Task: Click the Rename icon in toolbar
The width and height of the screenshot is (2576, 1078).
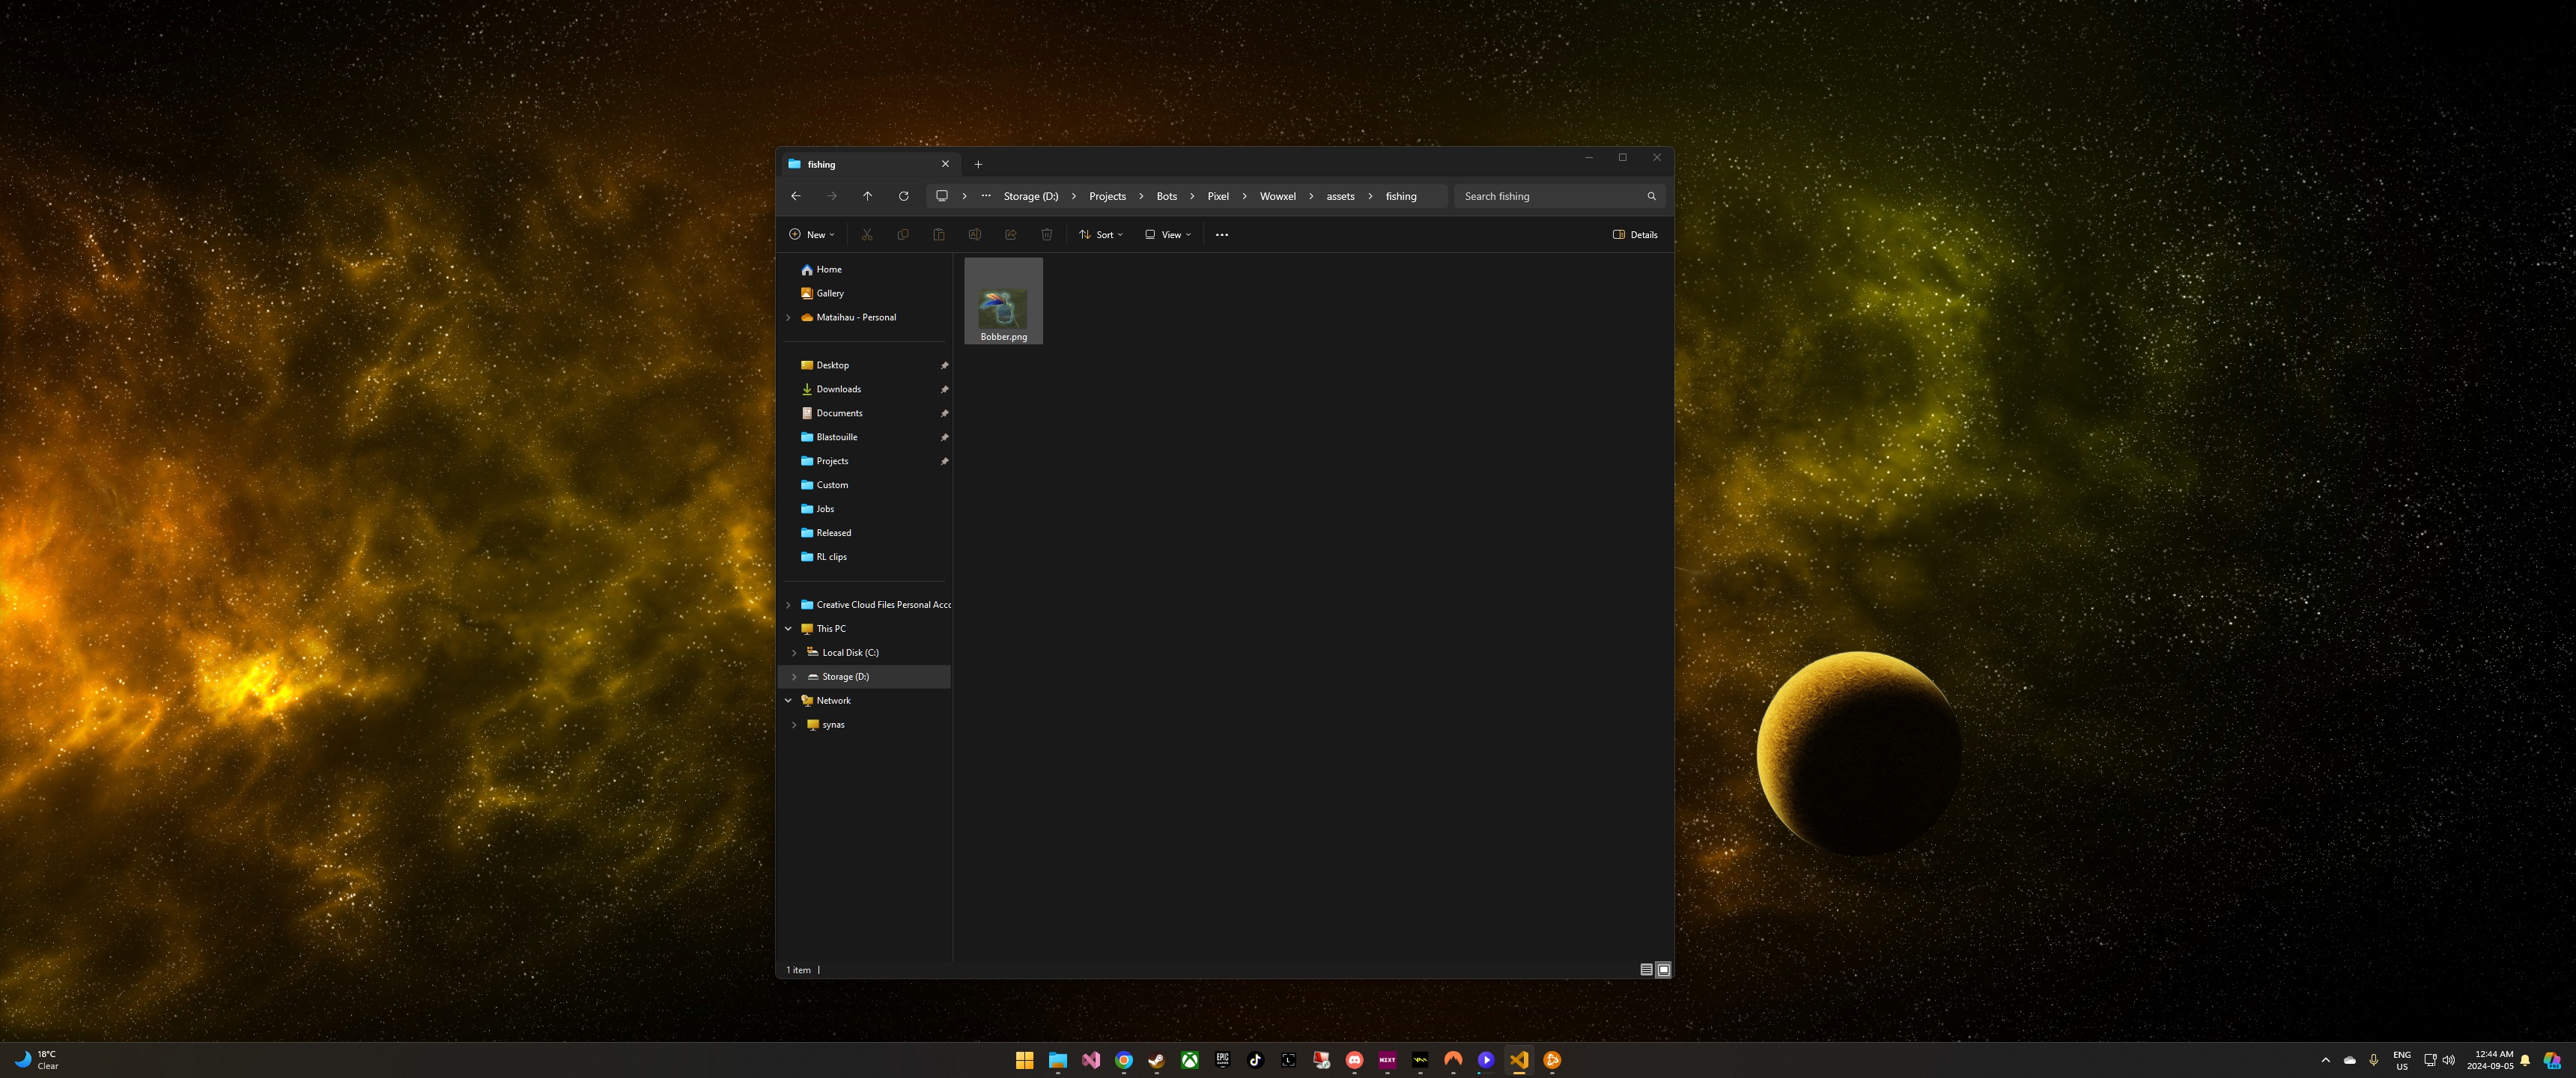Action: coord(974,235)
